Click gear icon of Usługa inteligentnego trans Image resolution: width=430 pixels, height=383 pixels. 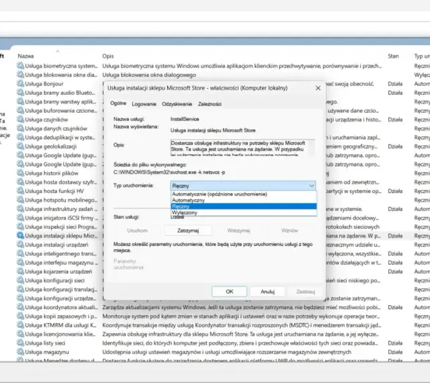click(x=20, y=253)
